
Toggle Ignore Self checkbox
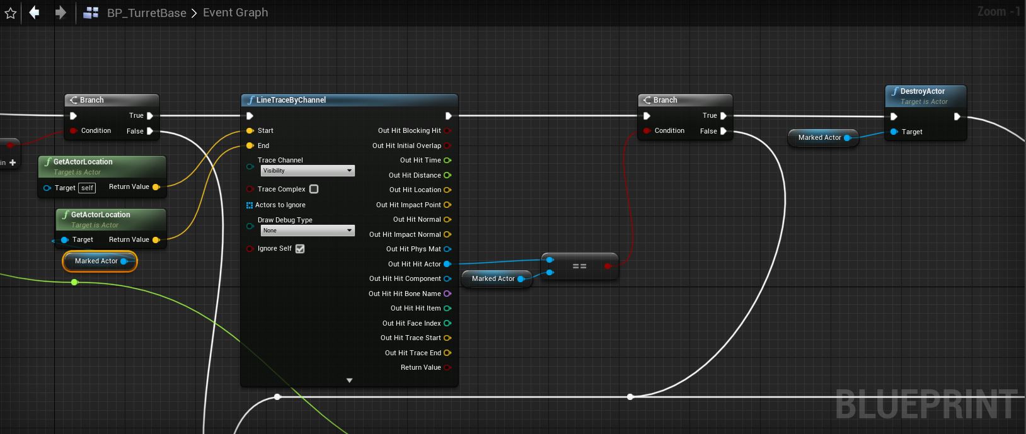[x=300, y=249]
